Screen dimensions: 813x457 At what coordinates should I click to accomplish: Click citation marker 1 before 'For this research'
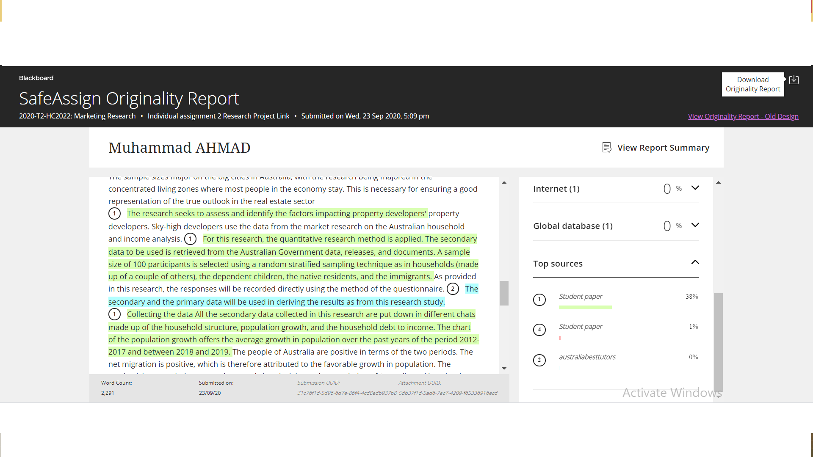190,239
